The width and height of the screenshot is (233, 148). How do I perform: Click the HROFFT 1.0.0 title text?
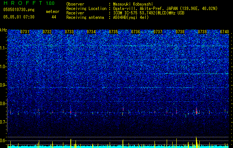coord(29,3)
